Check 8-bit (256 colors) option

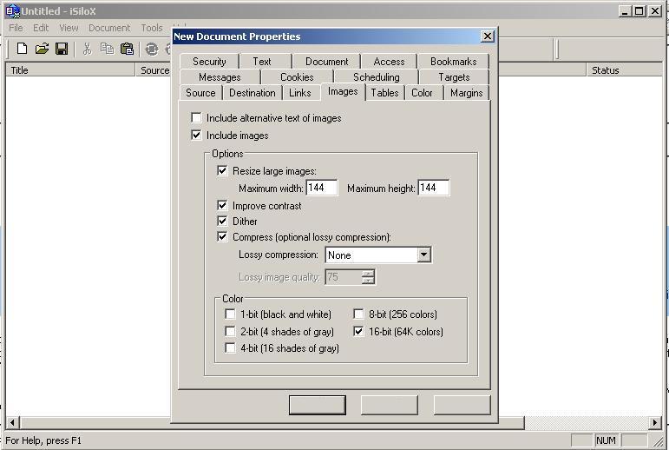pos(358,314)
